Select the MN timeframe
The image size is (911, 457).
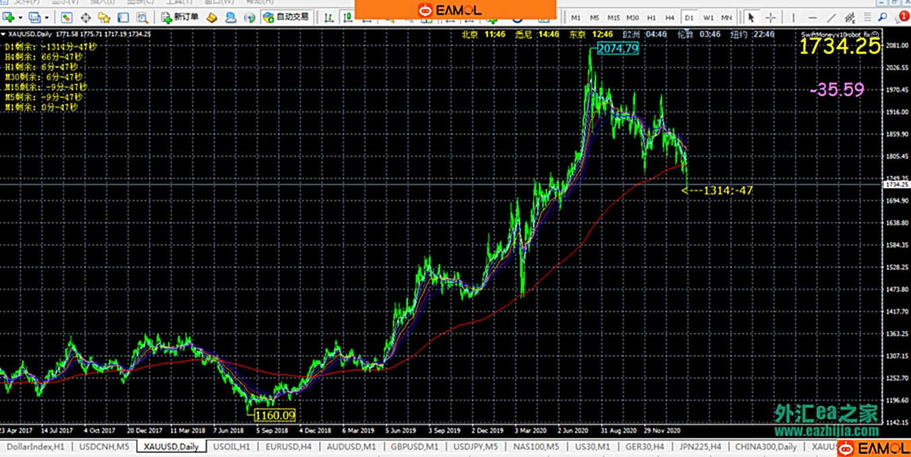[x=727, y=17]
